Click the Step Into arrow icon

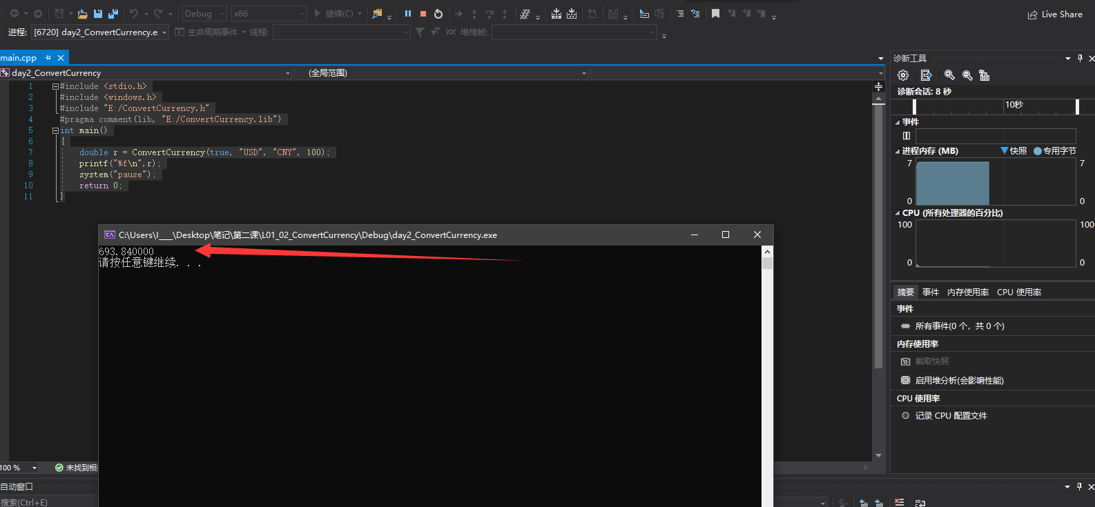click(474, 14)
